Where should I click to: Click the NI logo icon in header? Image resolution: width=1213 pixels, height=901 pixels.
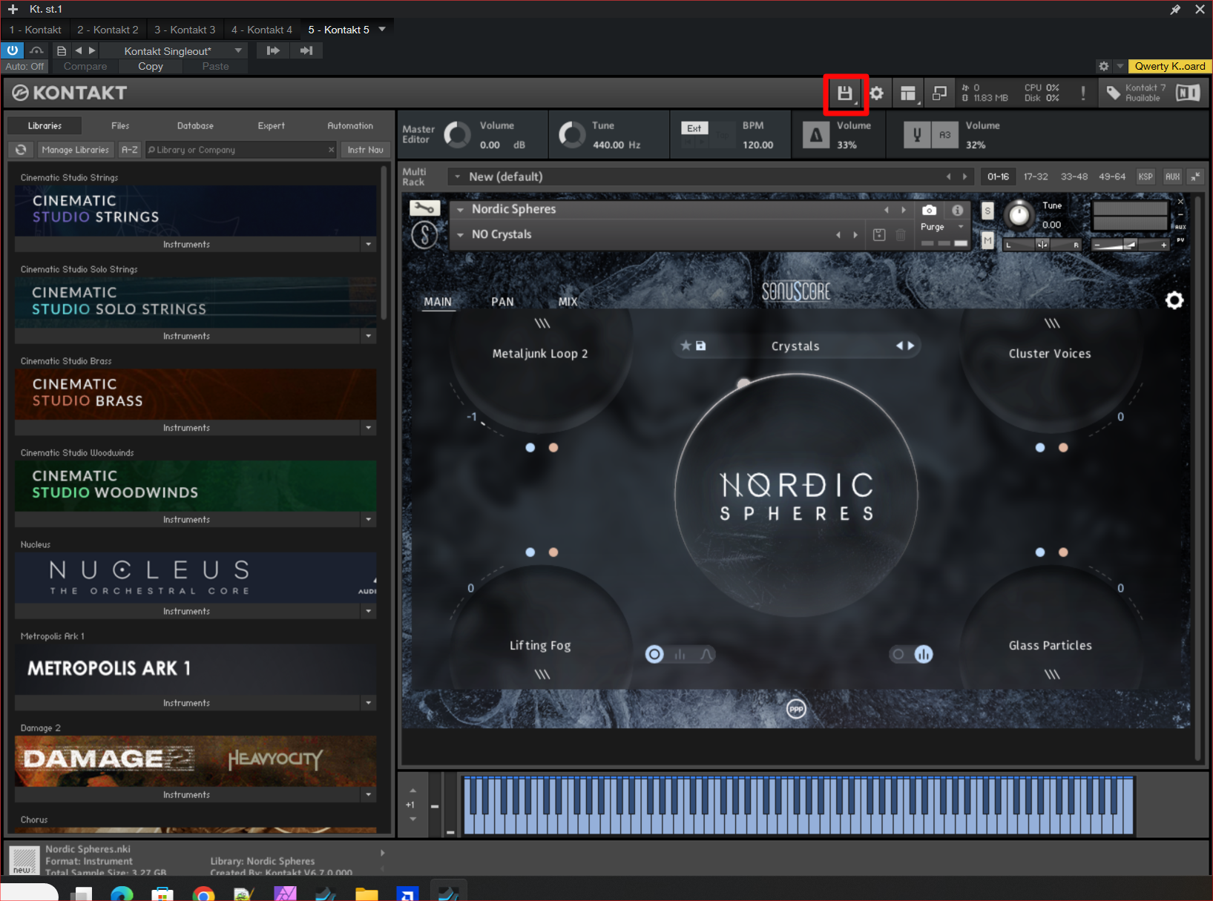1188,93
